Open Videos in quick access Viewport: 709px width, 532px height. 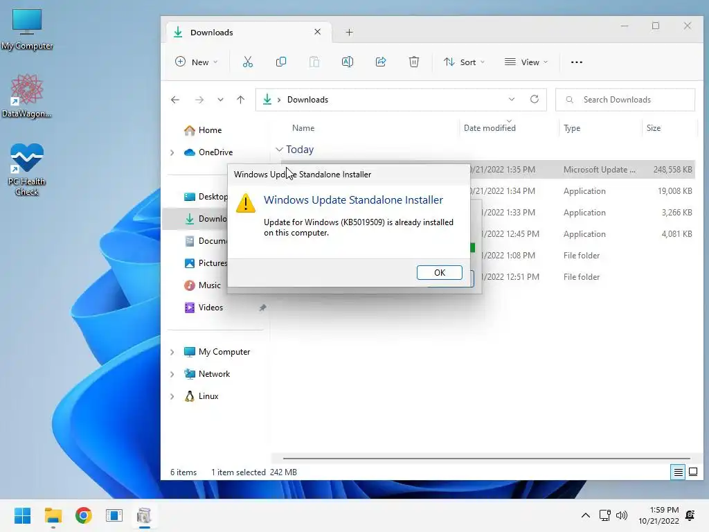pyautogui.click(x=204, y=307)
